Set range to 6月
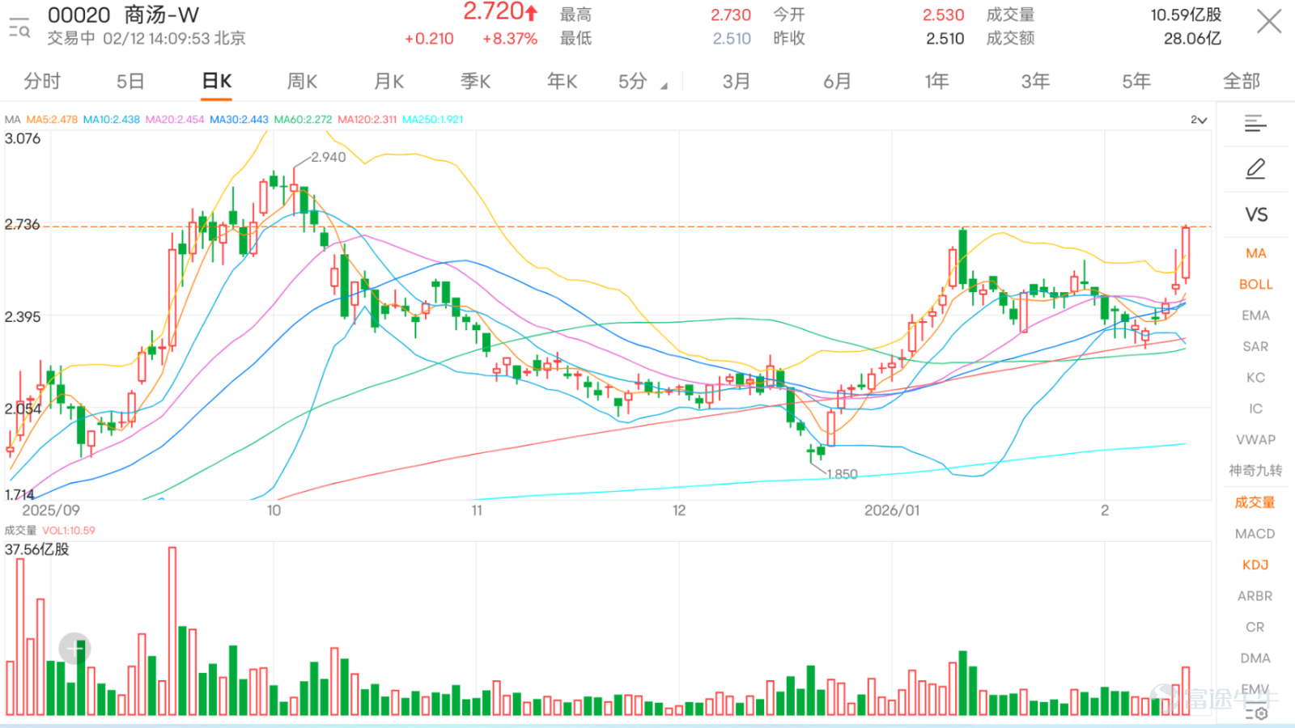1295x728 pixels. pyautogui.click(x=837, y=81)
